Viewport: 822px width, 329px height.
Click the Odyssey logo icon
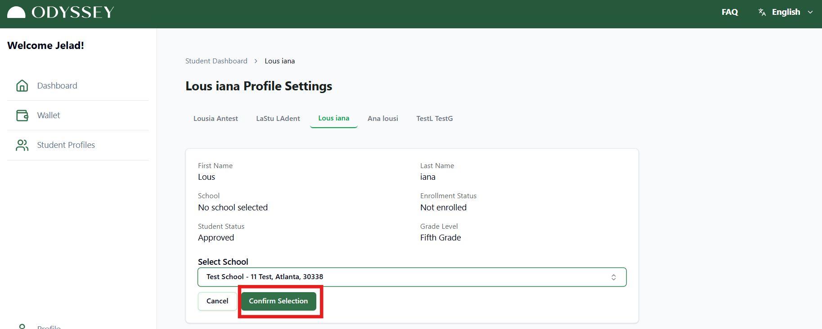pyautogui.click(x=17, y=12)
